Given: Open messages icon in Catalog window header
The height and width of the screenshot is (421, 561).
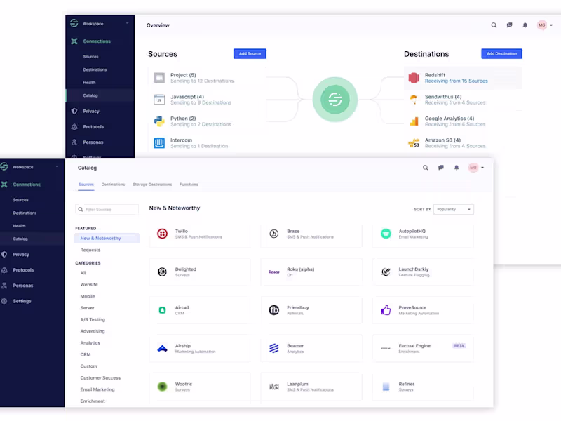Looking at the screenshot, I should pos(441,168).
